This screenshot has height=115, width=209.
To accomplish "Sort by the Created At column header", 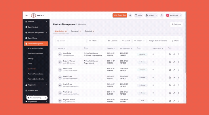I will tap(111, 48).
